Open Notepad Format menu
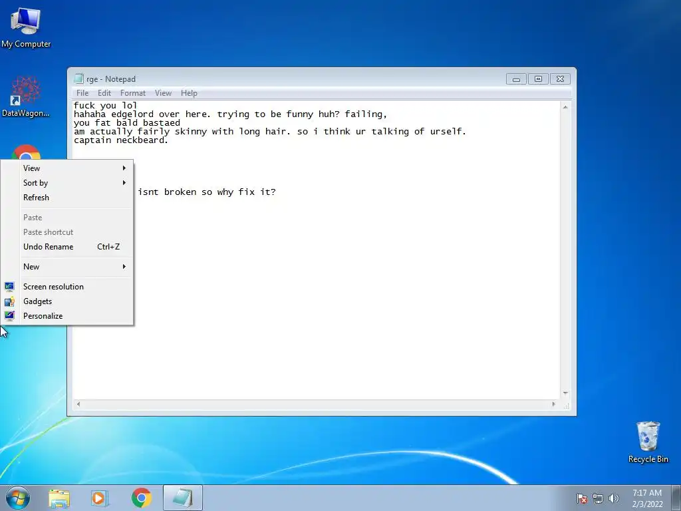Viewport: 681px width, 511px height. [x=132, y=93]
